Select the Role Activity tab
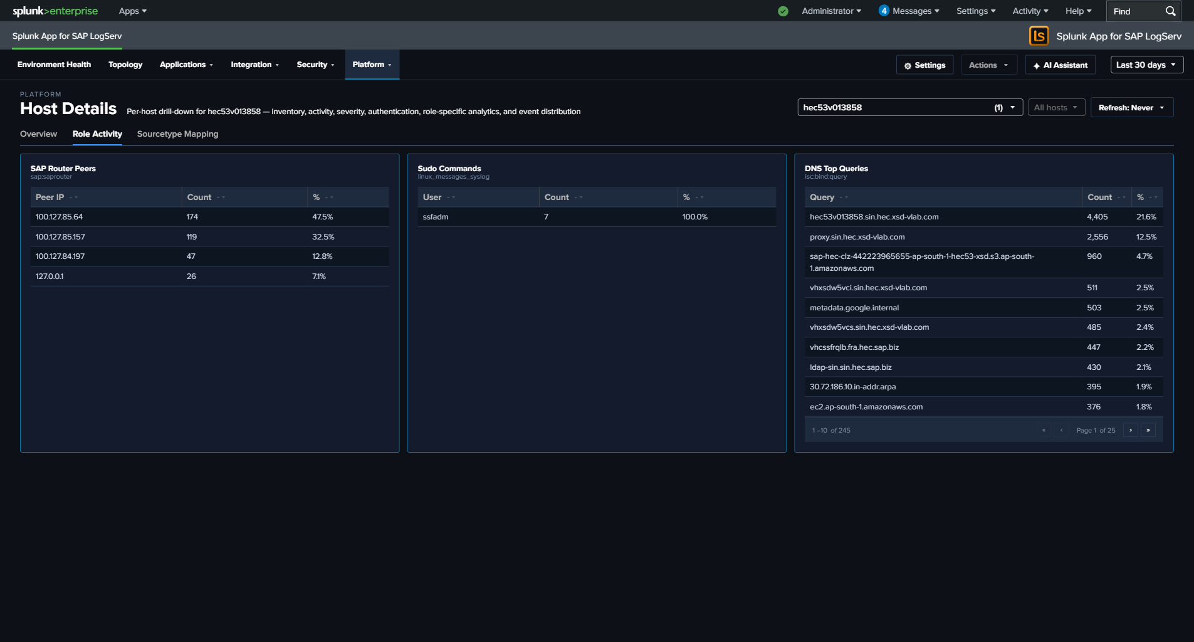The image size is (1194, 642). point(97,134)
